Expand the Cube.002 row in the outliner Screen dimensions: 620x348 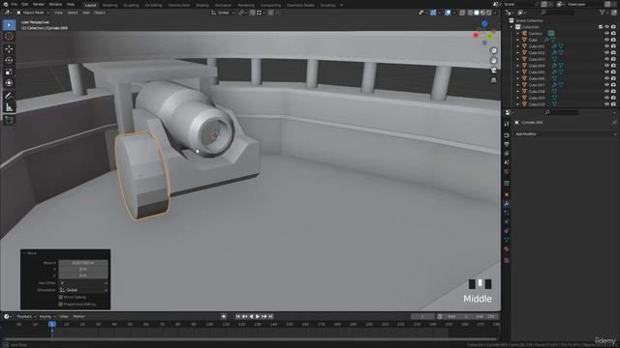point(517,53)
